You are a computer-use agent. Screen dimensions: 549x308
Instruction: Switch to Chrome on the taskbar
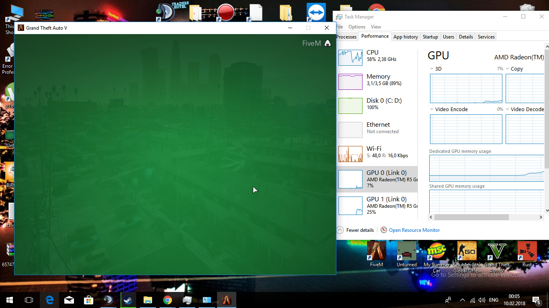[x=168, y=300]
